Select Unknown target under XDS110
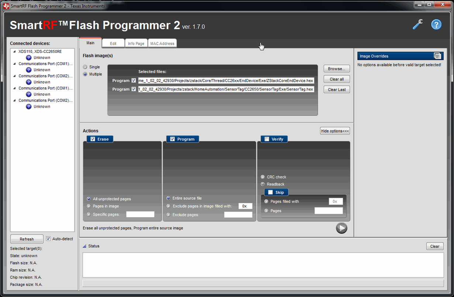Image resolution: width=454 pixels, height=297 pixels. [42, 58]
